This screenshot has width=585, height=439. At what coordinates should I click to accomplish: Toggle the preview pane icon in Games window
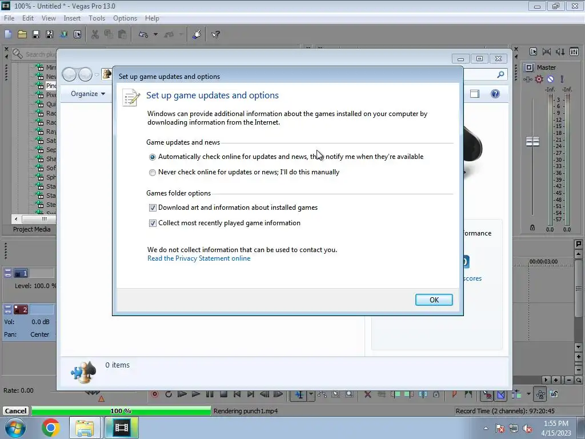475,94
